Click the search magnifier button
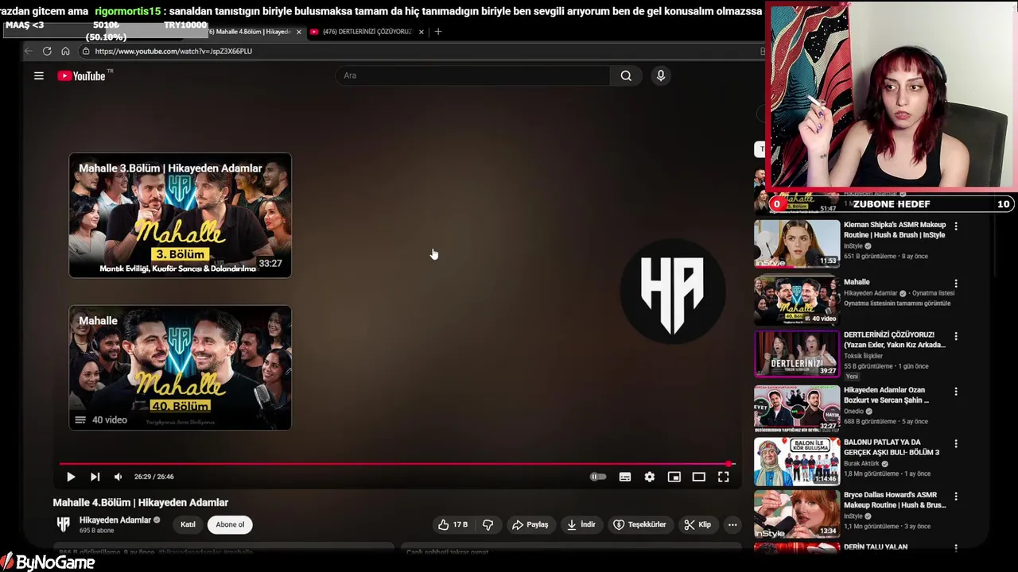The image size is (1018, 572). [x=626, y=75]
